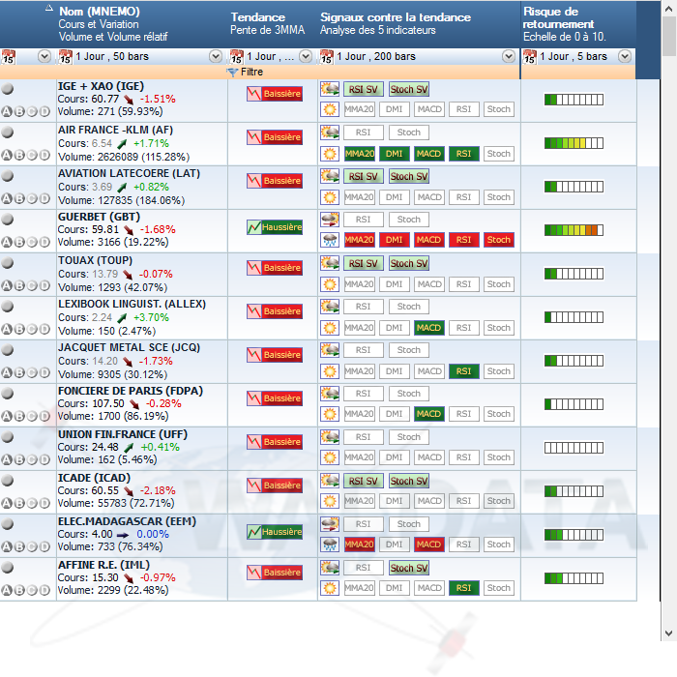Click the name AFFINE R.E. (IML)
The height and width of the screenshot is (677, 677).
click(x=104, y=565)
